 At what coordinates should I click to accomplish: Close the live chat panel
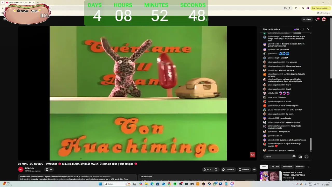(x=308, y=29)
